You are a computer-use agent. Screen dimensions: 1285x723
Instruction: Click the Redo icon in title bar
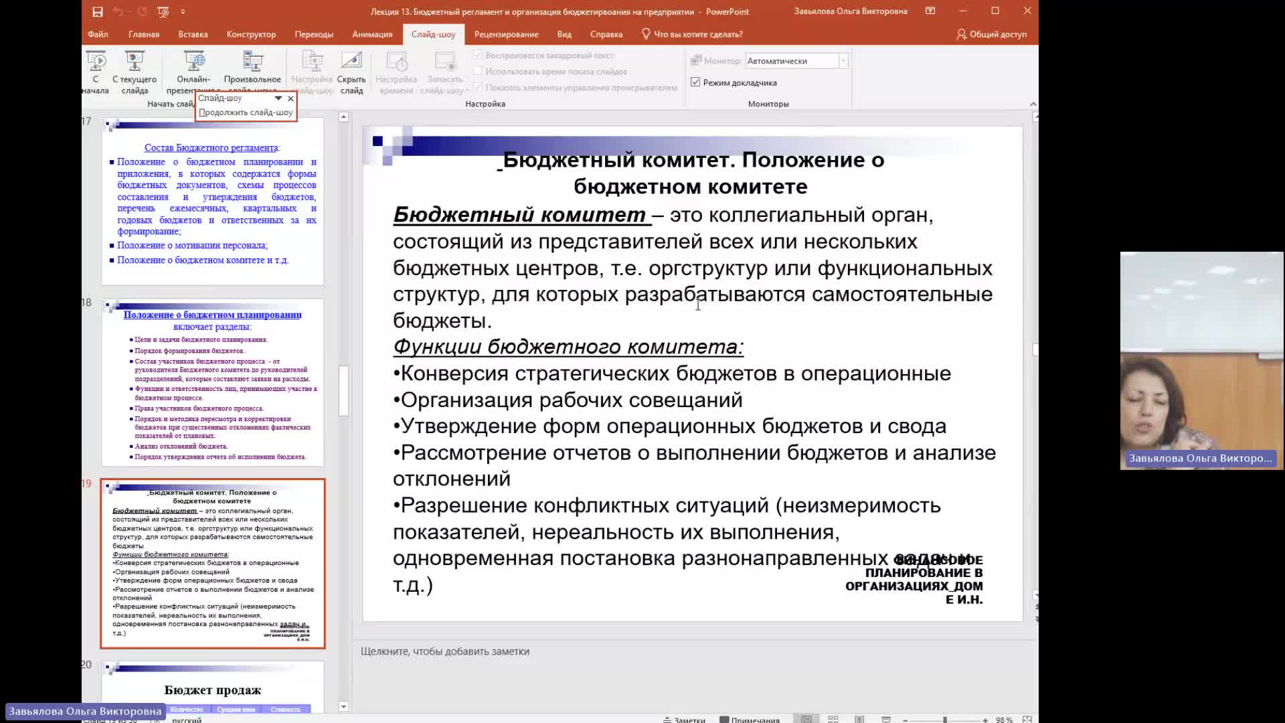[x=142, y=11]
